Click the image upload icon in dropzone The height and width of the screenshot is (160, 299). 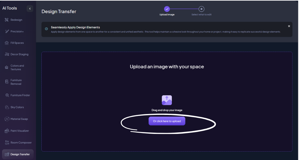click(x=167, y=100)
